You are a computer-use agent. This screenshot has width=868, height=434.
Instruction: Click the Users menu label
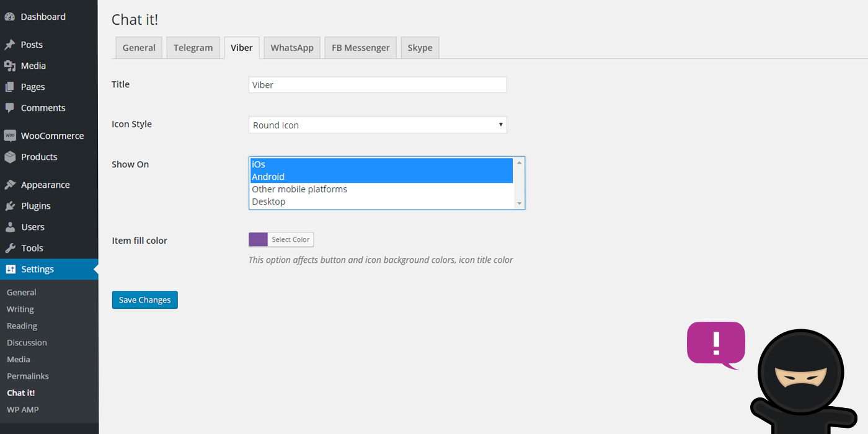click(33, 227)
